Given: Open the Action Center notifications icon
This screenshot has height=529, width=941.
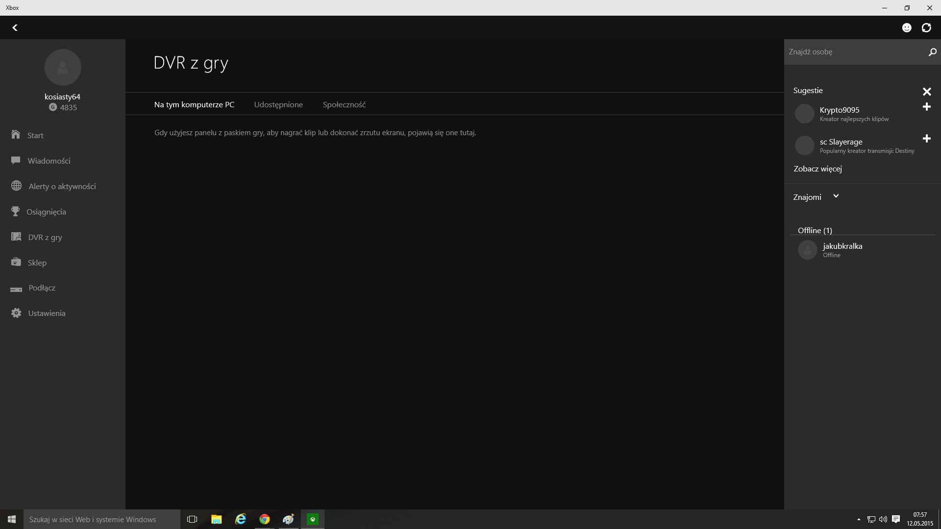Looking at the screenshot, I should 896,519.
